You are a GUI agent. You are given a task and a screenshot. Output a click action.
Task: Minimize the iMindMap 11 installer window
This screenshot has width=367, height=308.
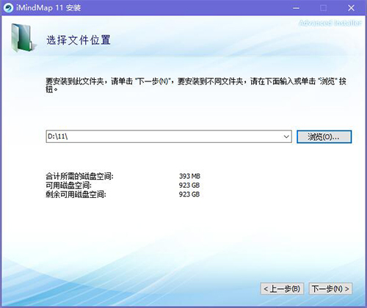(x=296, y=8)
